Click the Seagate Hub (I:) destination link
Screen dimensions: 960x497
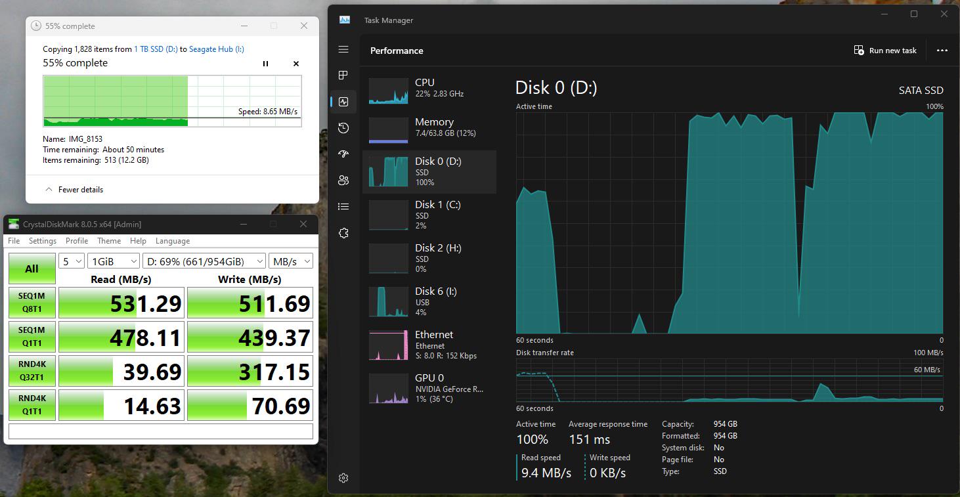pyautogui.click(x=217, y=49)
